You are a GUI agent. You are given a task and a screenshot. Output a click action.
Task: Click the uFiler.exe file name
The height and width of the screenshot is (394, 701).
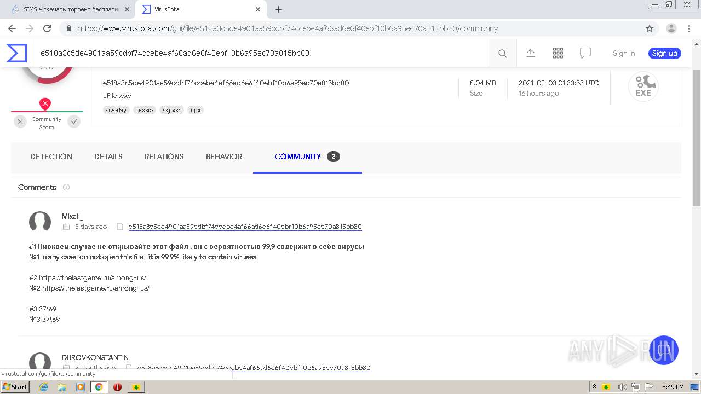point(117,96)
